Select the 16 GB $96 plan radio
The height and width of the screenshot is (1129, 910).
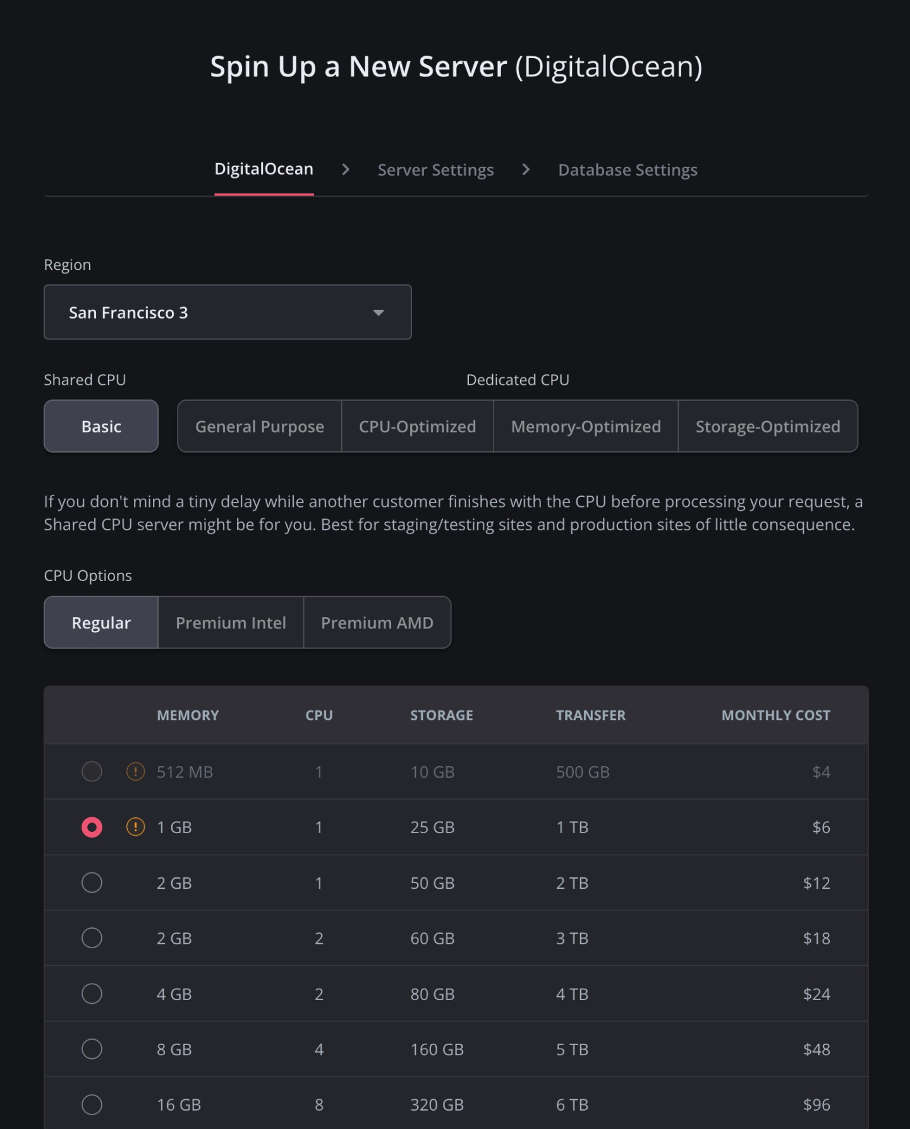(x=92, y=1105)
